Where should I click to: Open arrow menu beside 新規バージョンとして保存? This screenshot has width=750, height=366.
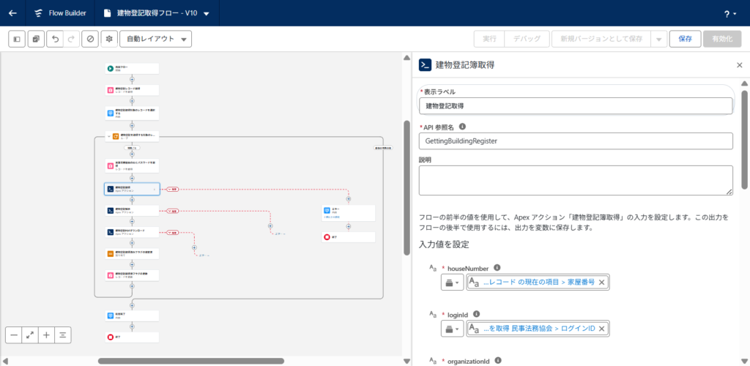(x=659, y=40)
